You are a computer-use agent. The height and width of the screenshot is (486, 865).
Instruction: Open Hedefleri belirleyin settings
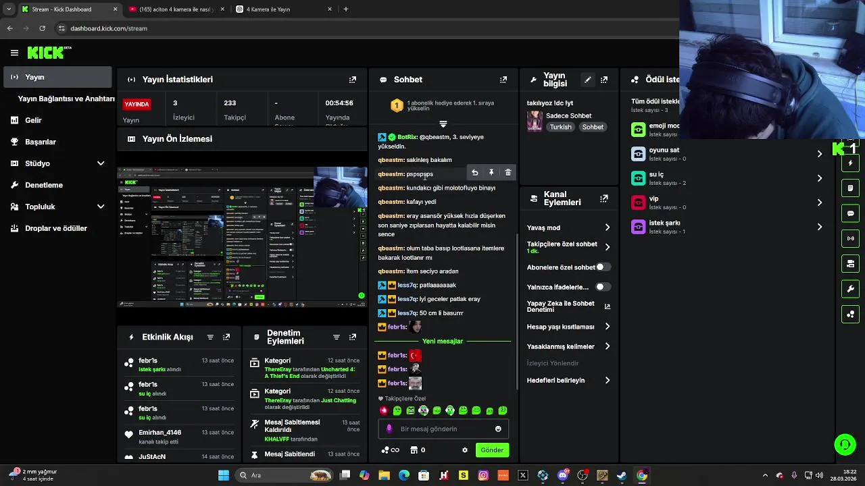[x=569, y=380]
